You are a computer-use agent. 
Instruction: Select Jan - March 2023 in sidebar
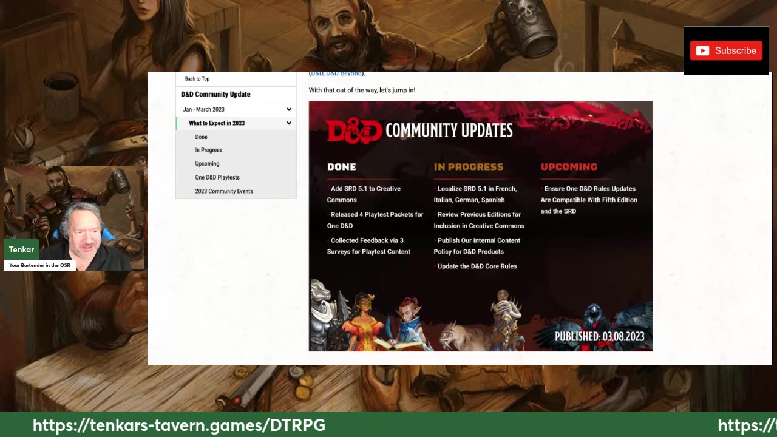pos(204,109)
